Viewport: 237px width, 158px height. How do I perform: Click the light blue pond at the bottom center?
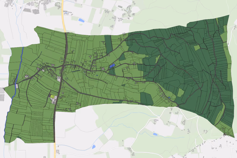coord(94,147)
